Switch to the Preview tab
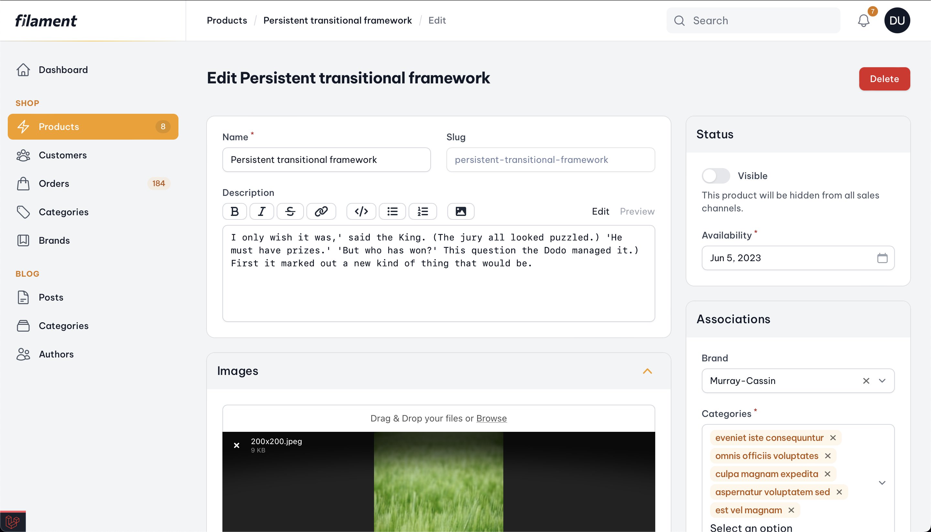This screenshot has width=931, height=532. tap(637, 211)
